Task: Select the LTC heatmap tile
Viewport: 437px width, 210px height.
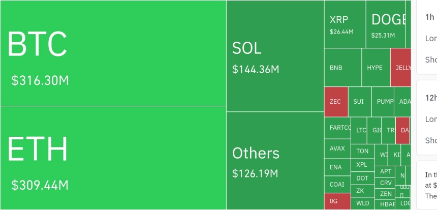Action: coord(360,131)
